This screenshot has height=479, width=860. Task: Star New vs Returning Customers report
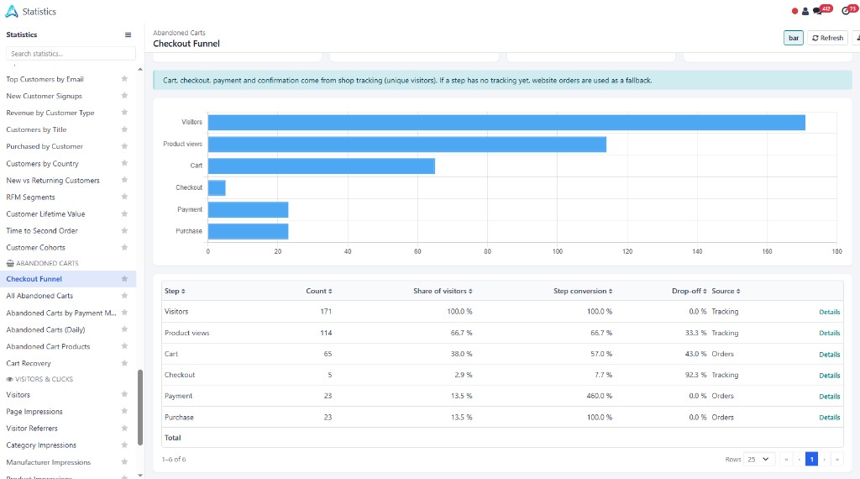pyautogui.click(x=124, y=180)
